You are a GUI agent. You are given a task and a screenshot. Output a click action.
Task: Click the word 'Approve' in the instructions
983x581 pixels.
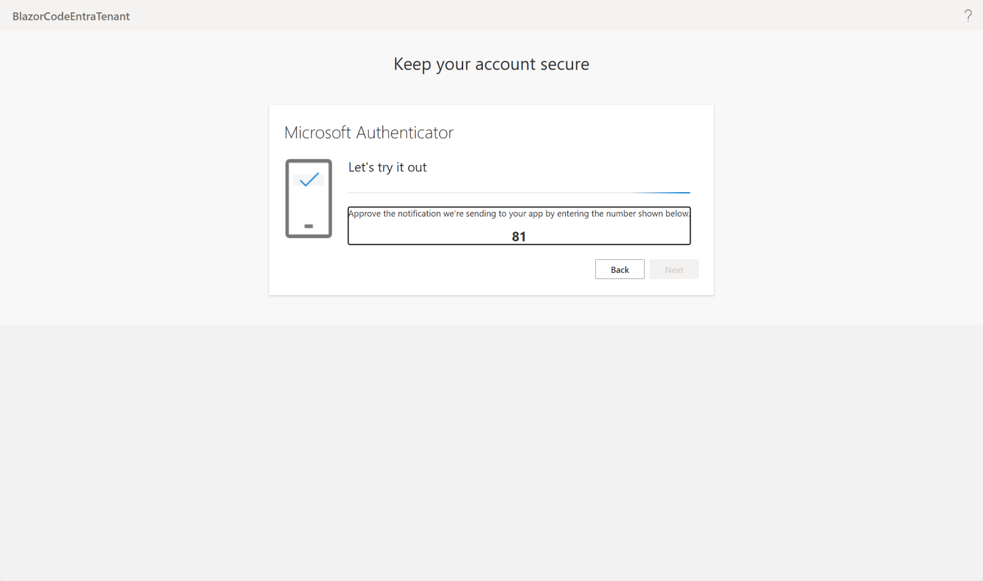coord(365,214)
